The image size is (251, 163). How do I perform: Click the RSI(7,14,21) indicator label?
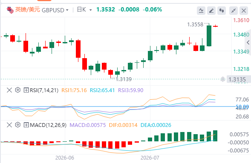point(44,90)
